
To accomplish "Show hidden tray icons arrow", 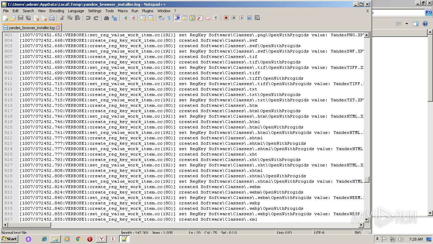I will coord(377,239).
